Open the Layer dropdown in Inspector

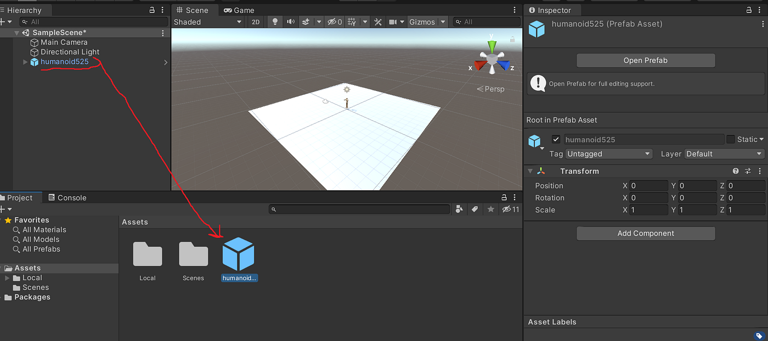point(724,154)
